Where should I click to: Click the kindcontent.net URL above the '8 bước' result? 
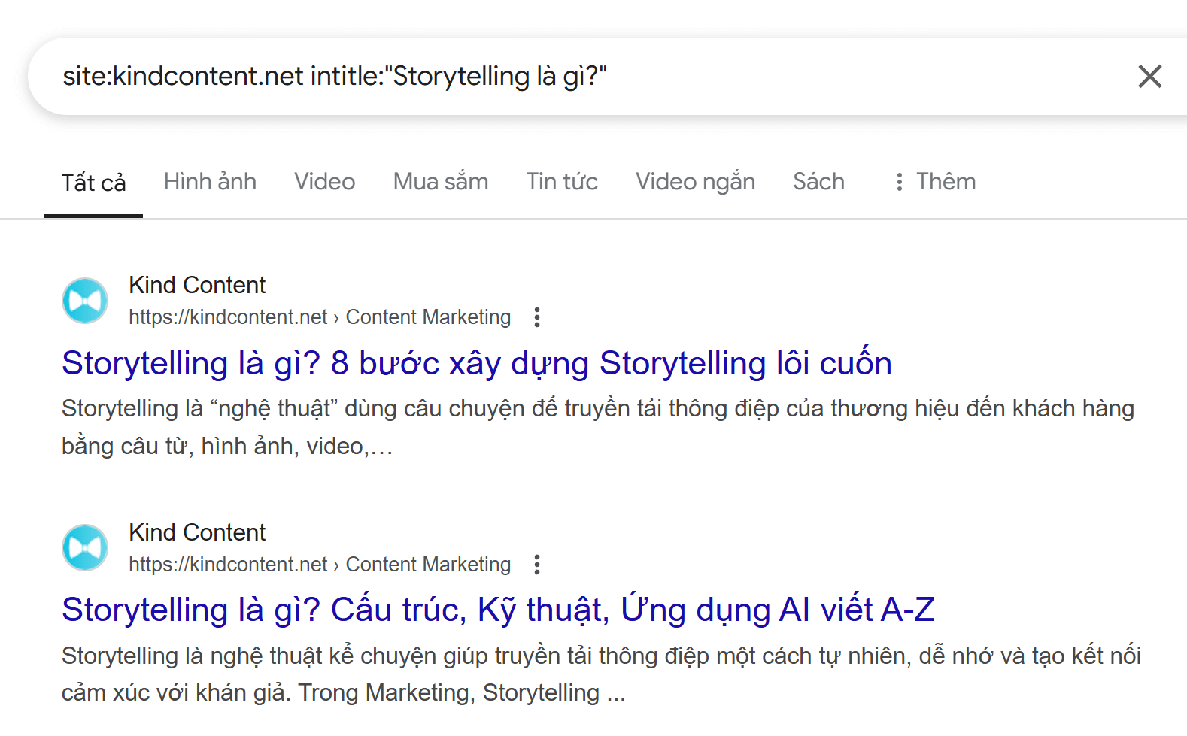pos(319,317)
